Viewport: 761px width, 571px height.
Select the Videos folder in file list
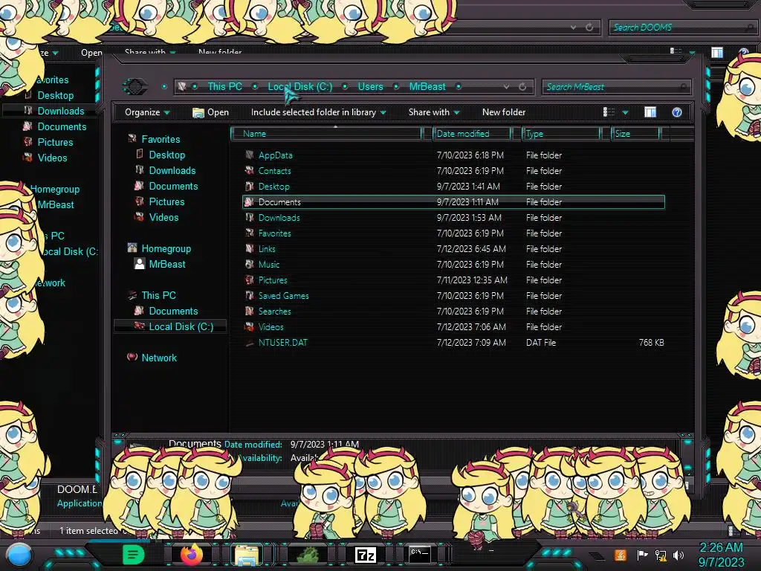pyautogui.click(x=271, y=327)
